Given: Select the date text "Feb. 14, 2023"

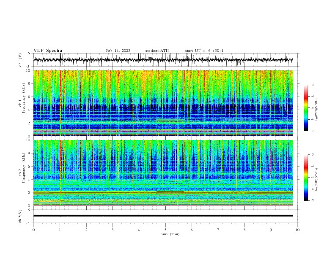Looking at the screenshot, I should pyautogui.click(x=118, y=51).
